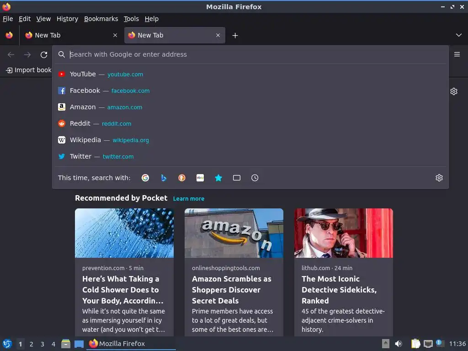The height and width of the screenshot is (351, 468).
Task: Open the History menu
Action: (67, 19)
